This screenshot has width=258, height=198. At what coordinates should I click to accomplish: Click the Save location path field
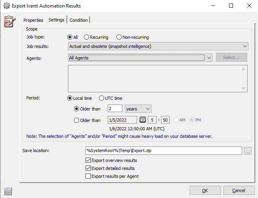point(164,150)
